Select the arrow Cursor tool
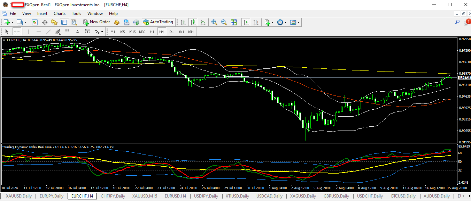 (7, 32)
